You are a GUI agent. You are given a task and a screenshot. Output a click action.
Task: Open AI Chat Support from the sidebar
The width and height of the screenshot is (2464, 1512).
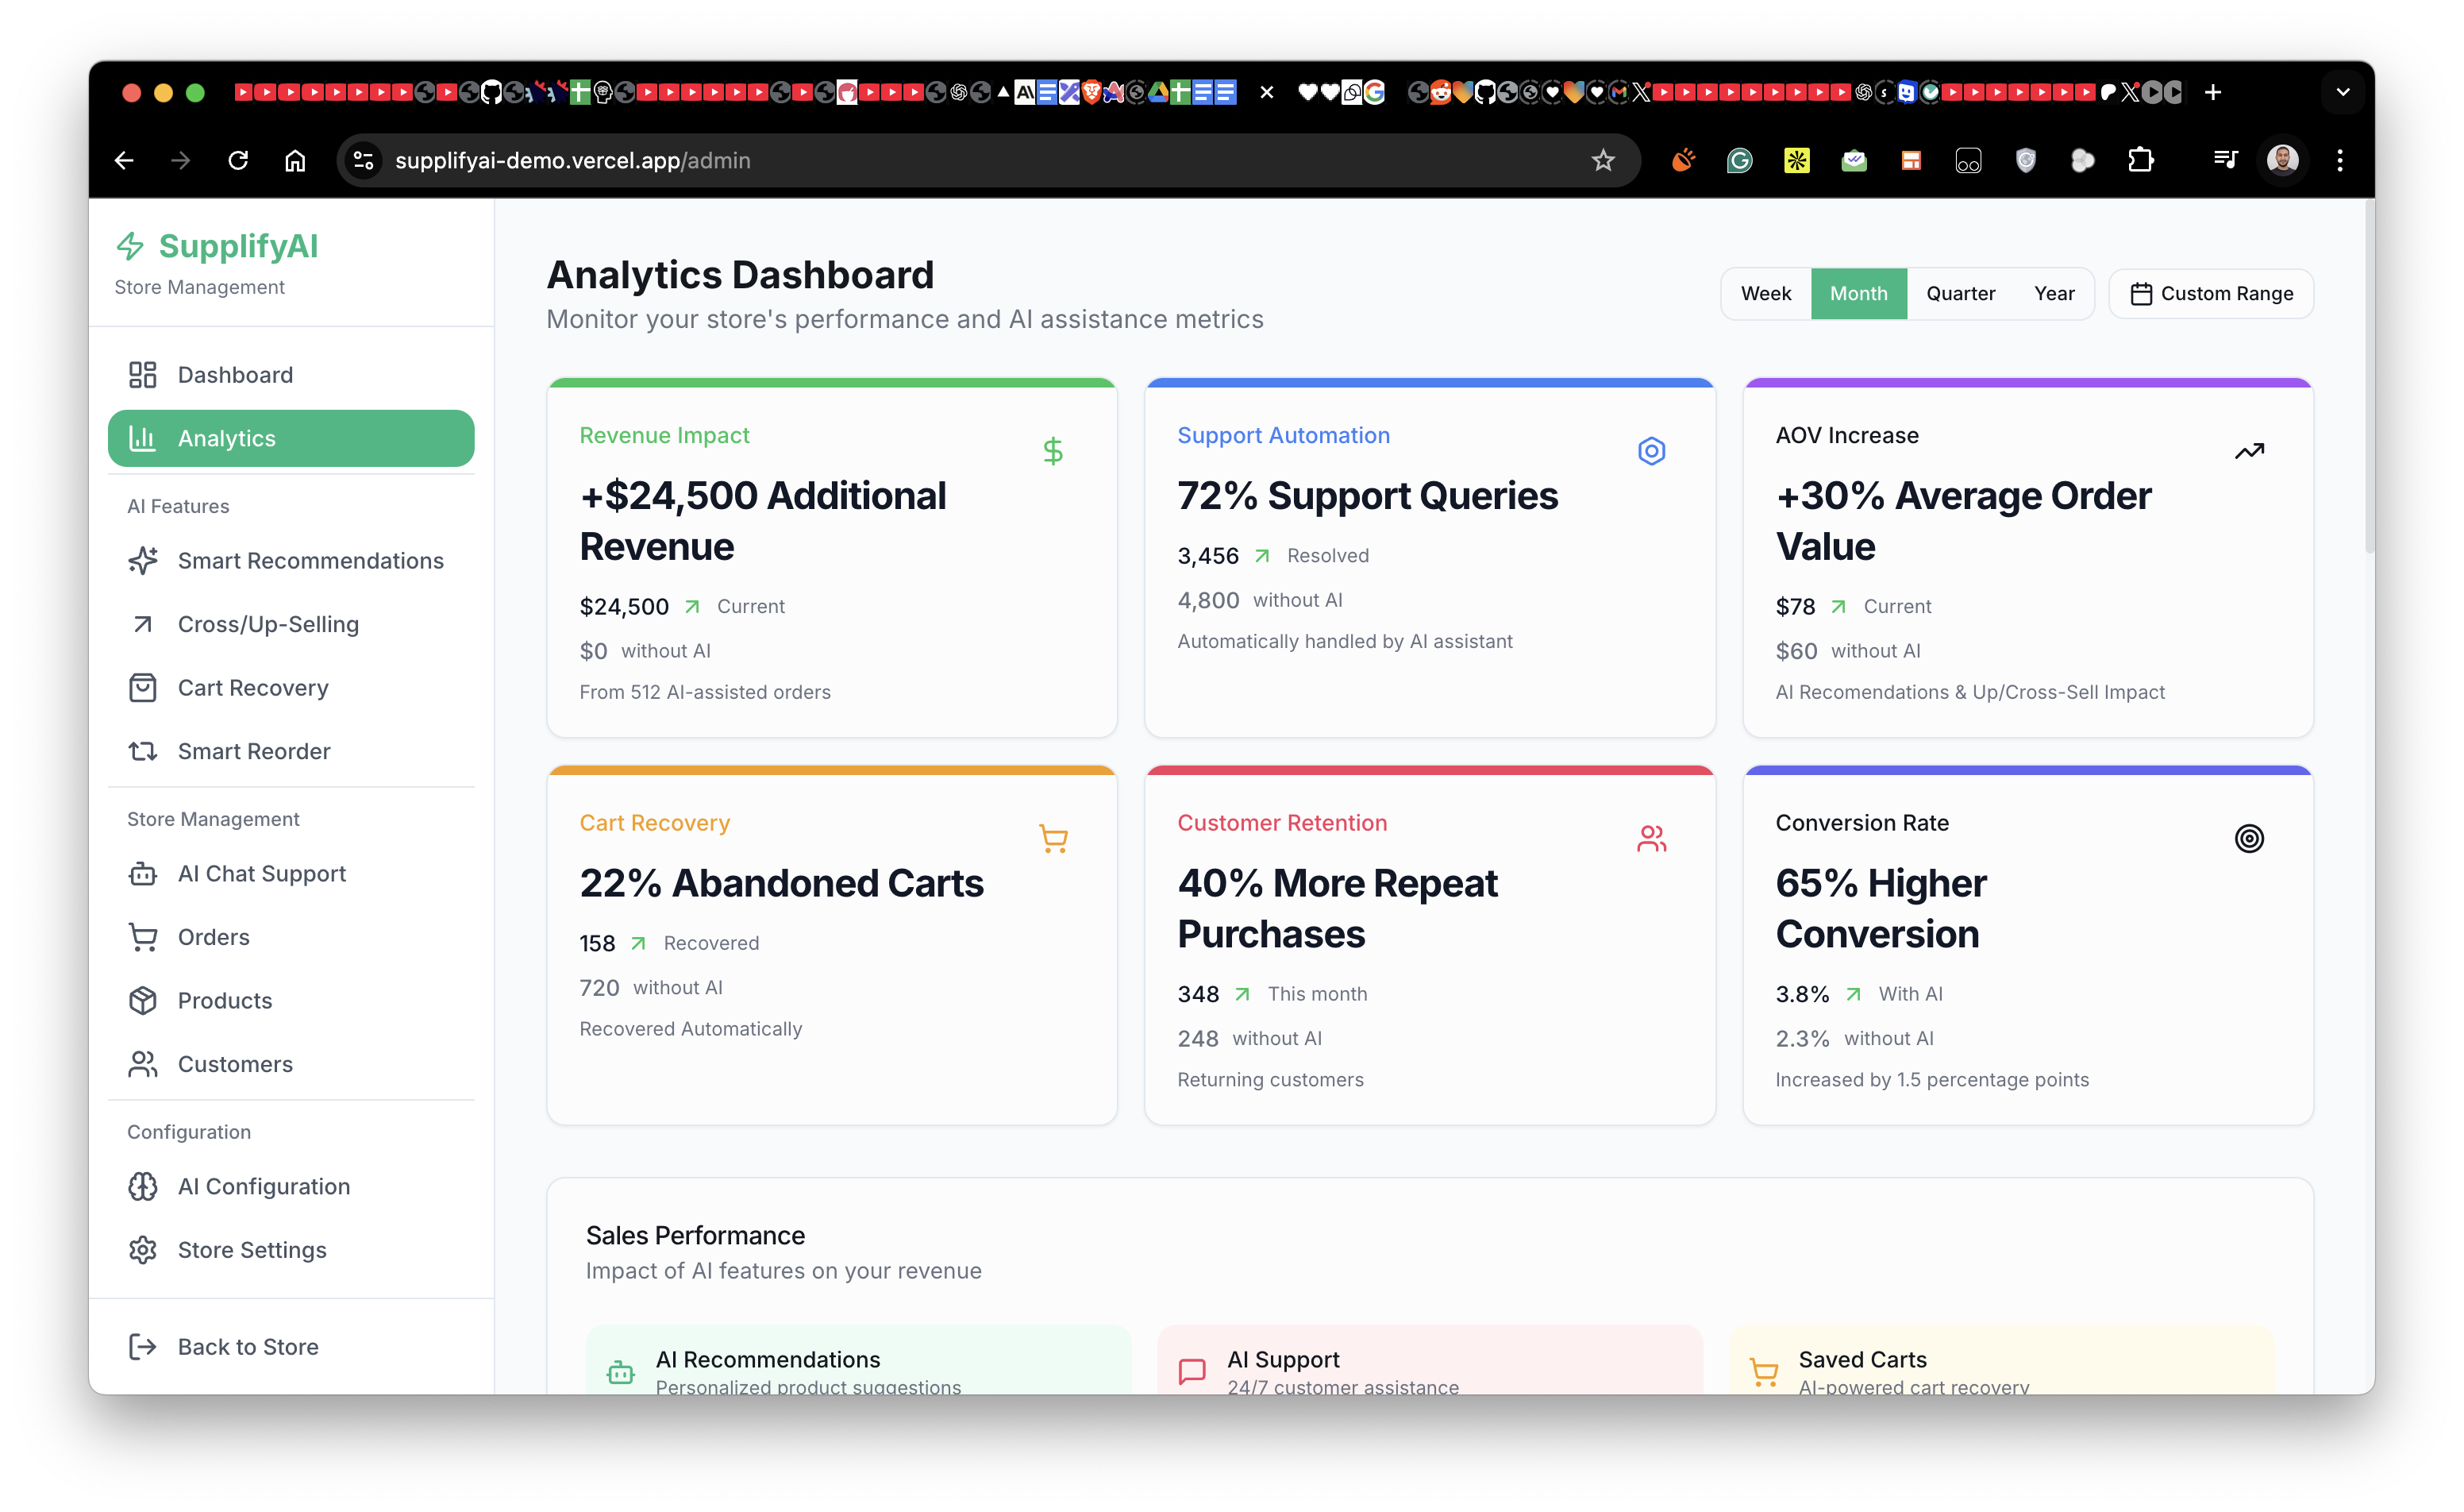coord(261,873)
